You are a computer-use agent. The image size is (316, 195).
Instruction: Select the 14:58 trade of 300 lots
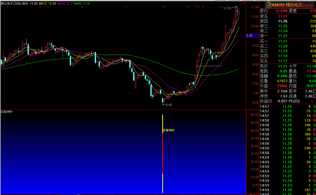[288, 134]
